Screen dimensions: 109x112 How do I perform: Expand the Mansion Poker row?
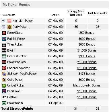point(3,20)
